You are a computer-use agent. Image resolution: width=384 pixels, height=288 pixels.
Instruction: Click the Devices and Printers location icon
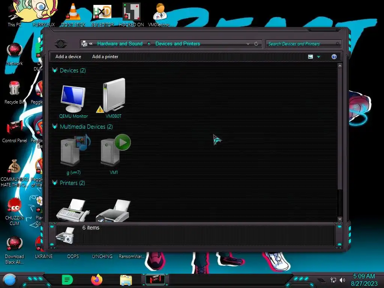(84, 44)
